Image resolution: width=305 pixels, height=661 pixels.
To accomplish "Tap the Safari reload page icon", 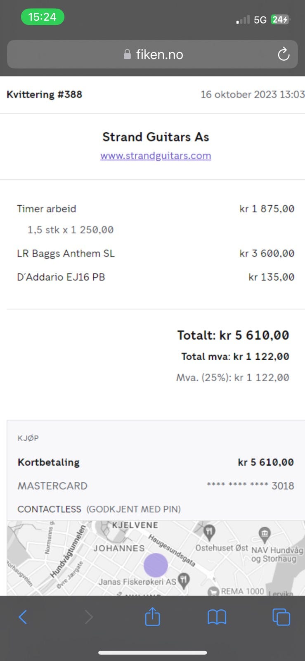I will [283, 54].
